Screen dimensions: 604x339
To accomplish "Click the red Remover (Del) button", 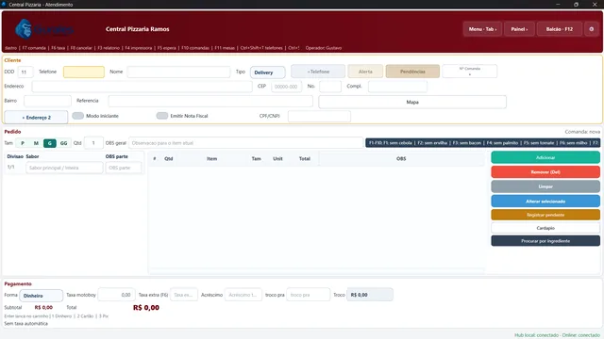I will tap(545, 171).
